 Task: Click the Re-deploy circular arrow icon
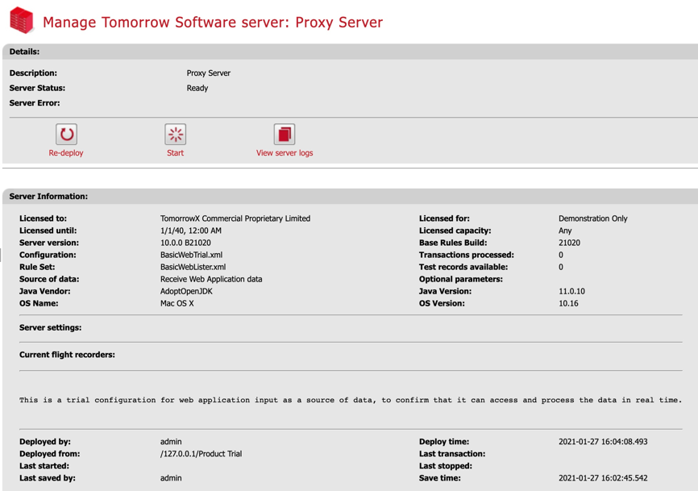(x=66, y=135)
